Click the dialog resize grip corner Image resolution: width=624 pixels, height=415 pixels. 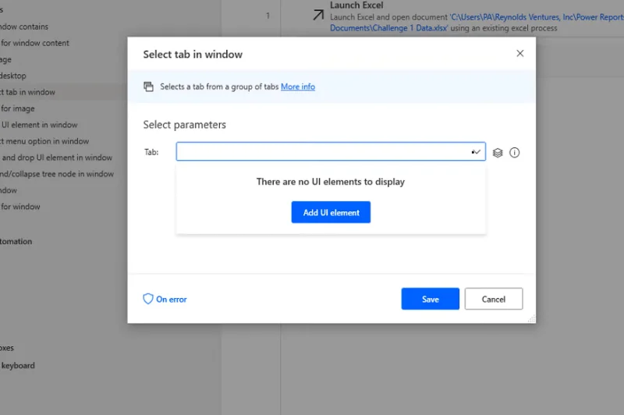[531, 319]
